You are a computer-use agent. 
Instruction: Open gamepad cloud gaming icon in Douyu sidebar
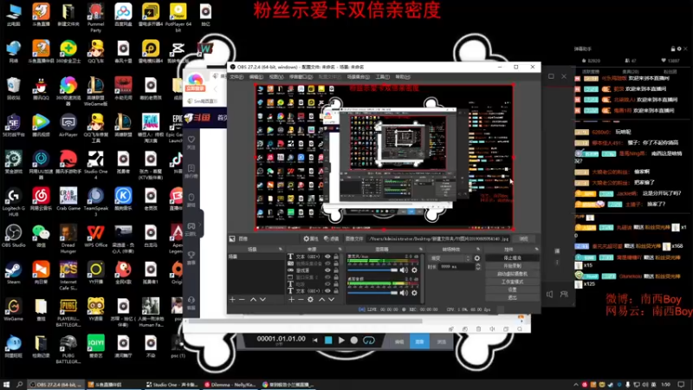[x=191, y=228]
